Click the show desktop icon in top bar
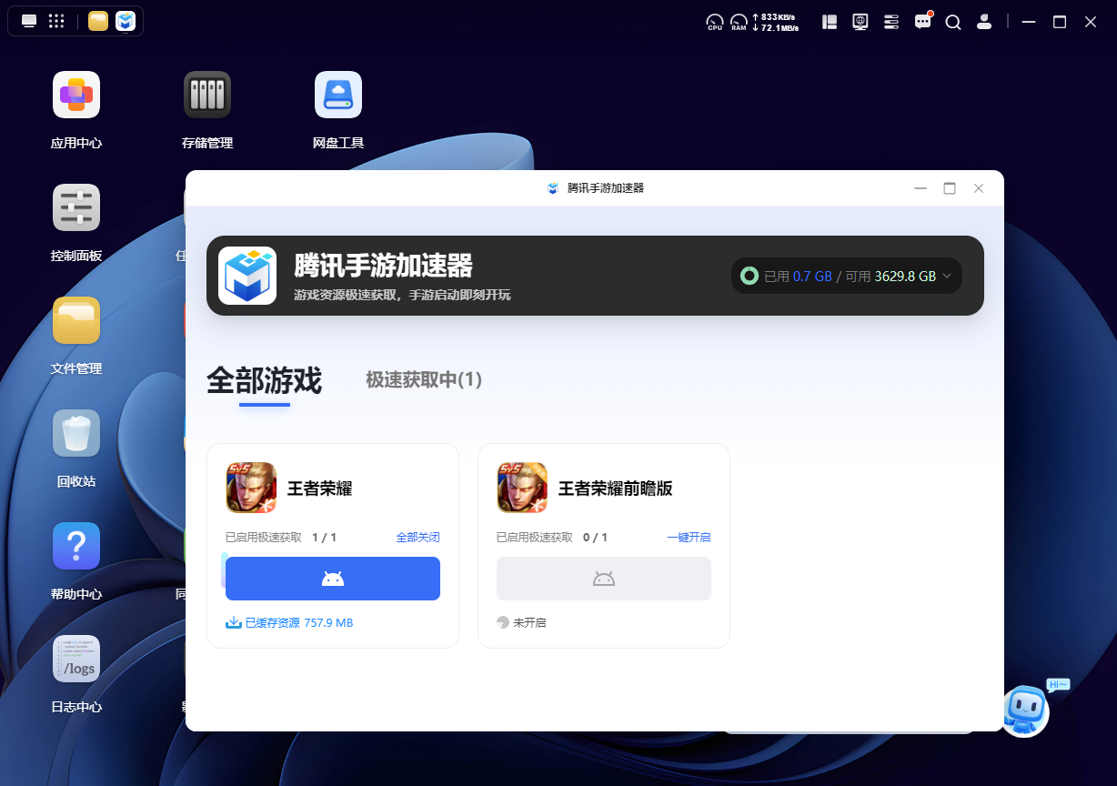 coord(29,21)
